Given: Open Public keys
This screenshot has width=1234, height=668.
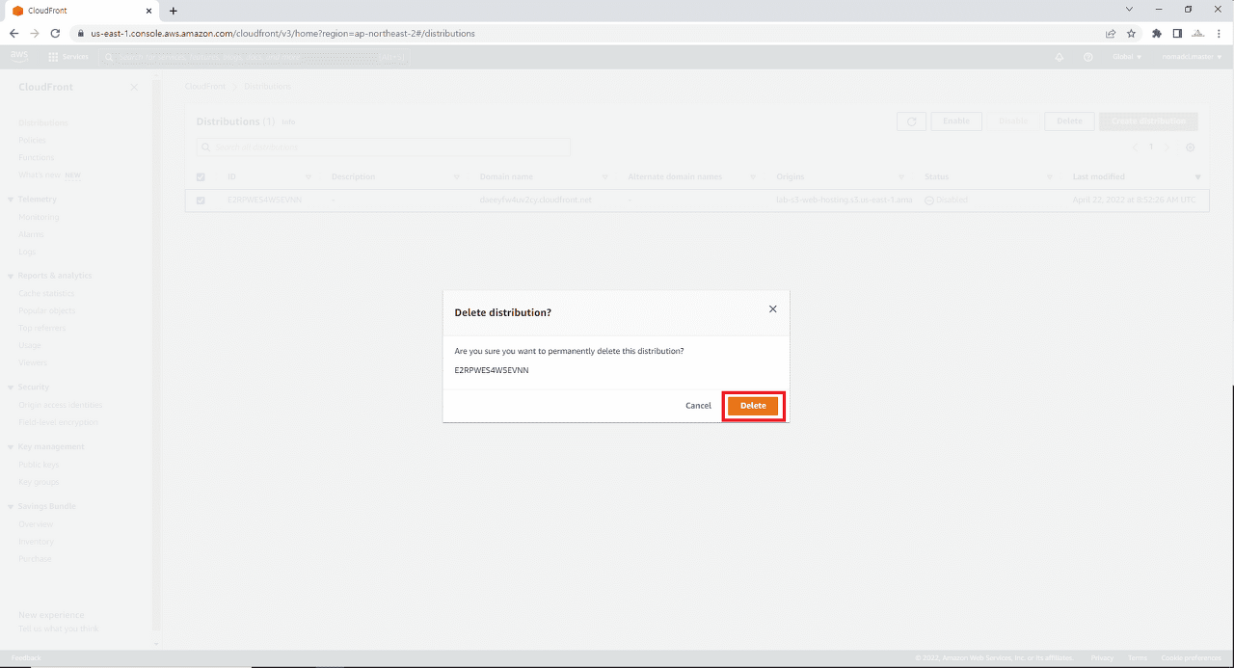Looking at the screenshot, I should [x=39, y=466].
